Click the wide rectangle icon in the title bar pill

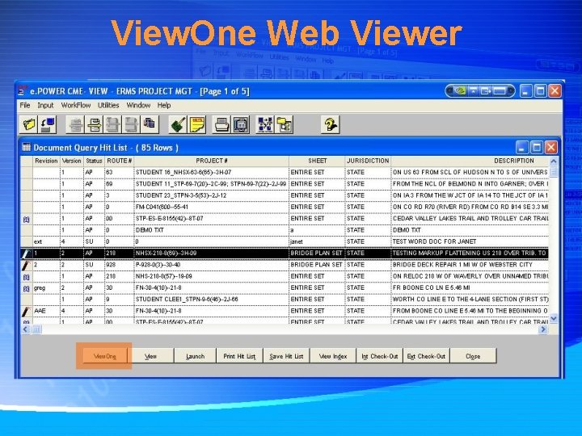[x=500, y=90]
